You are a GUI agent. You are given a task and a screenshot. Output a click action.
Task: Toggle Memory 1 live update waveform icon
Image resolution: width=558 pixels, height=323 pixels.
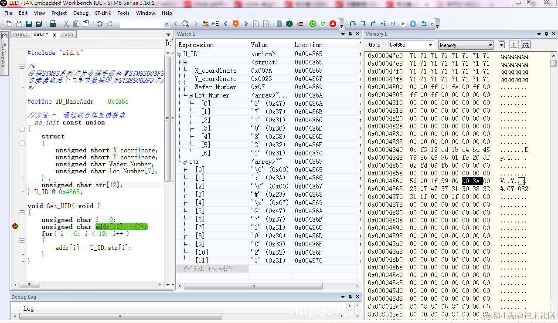click(526, 45)
